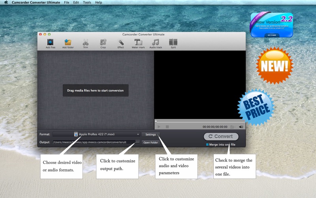The image size is (316, 198).
Task: Open the Water mark tool
Action: tap(138, 44)
